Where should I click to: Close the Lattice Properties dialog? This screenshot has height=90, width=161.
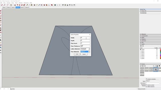pyautogui.click(x=90, y=34)
